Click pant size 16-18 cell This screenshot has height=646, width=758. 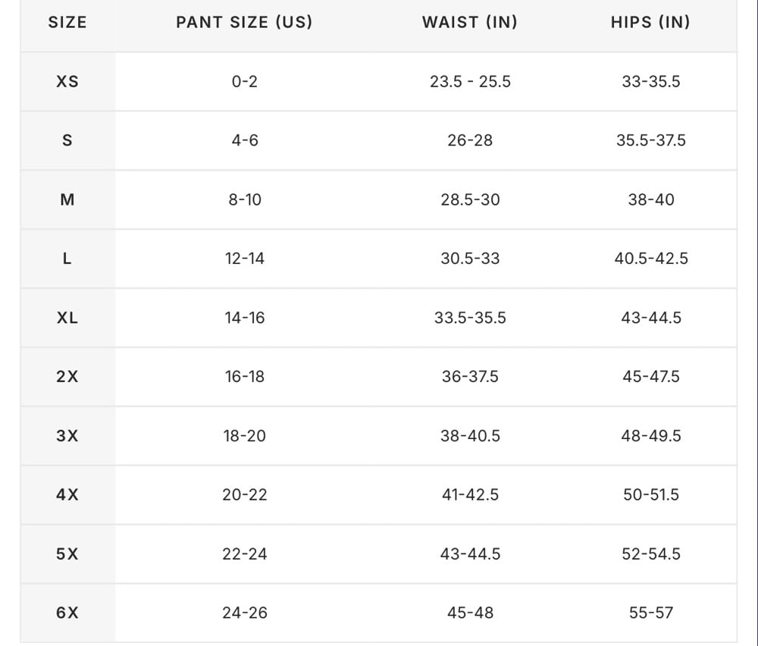(x=244, y=377)
